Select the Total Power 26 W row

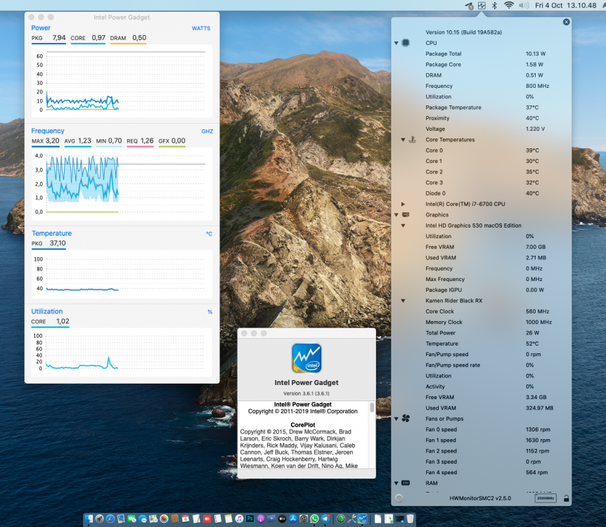481,332
